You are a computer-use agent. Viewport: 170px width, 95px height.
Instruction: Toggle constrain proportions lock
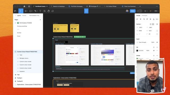(x=157, y=31)
